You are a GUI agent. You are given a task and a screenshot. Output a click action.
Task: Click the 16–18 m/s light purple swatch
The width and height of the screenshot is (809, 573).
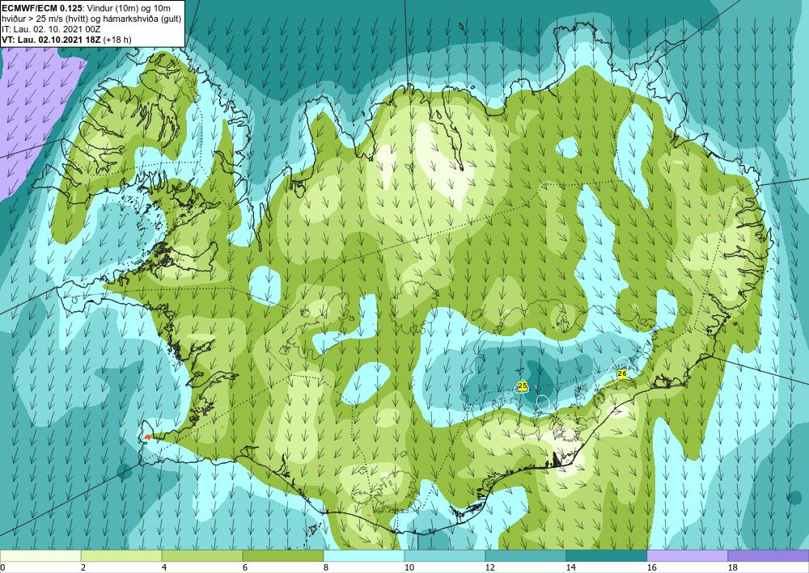pos(687,556)
